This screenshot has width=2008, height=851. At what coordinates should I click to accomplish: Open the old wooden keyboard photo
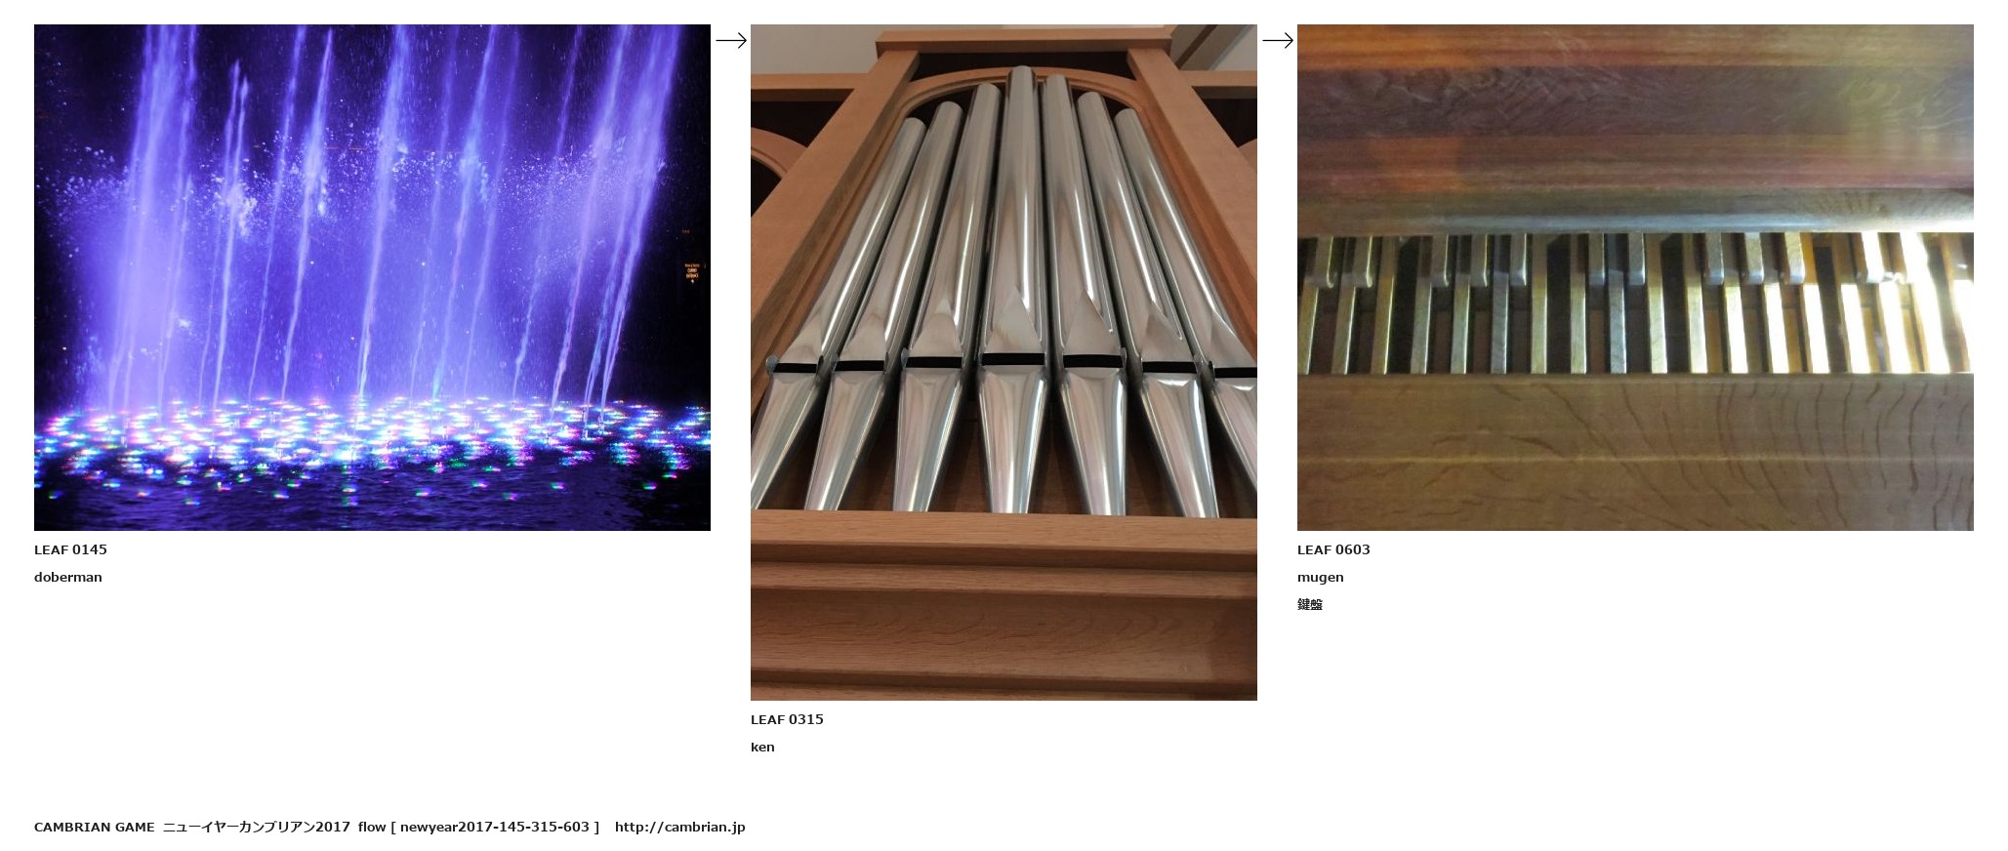coord(1635,277)
